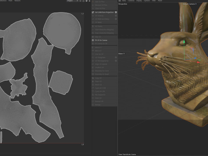This screenshot has width=208, height=156.
Task: Click the Flip Sequence entry
Action: 104,95
